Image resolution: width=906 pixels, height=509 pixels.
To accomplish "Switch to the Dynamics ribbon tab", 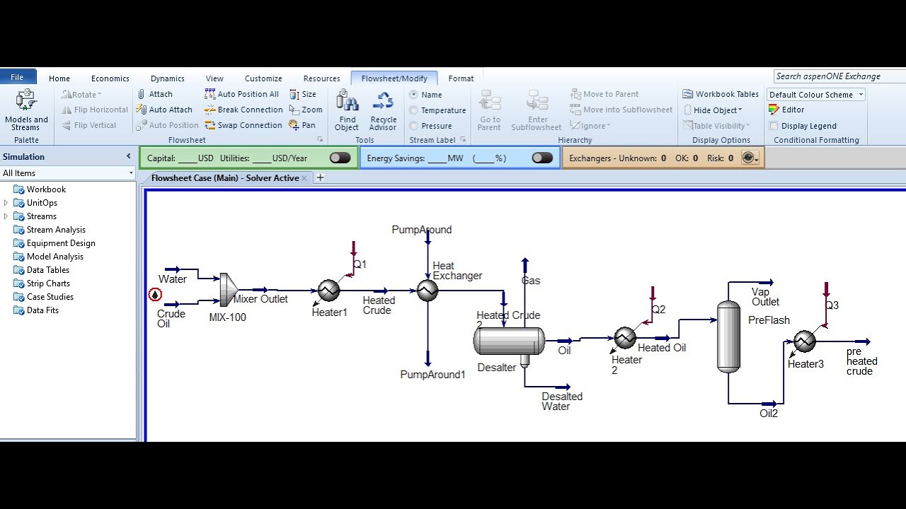I will click(168, 78).
